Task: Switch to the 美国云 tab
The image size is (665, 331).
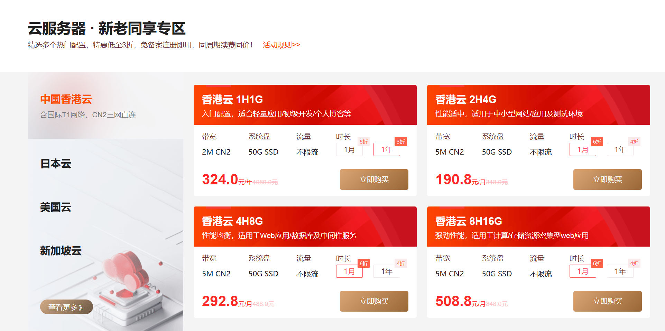Action: 56,207
